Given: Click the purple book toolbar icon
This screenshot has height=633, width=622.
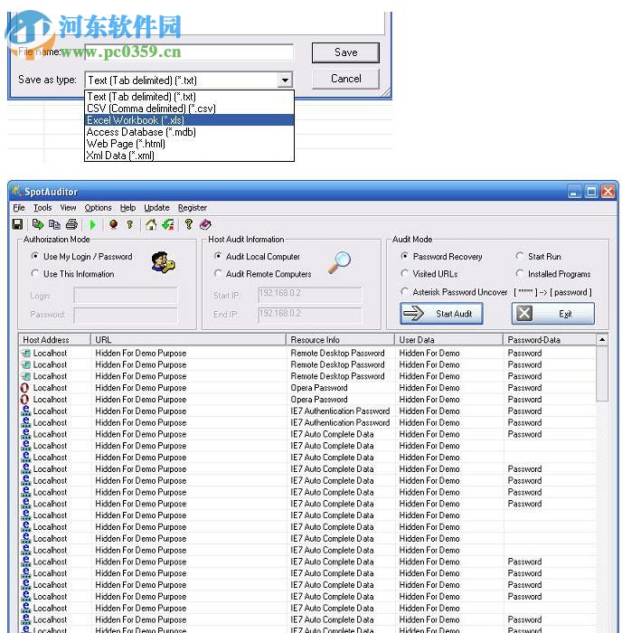Looking at the screenshot, I should pos(205,224).
